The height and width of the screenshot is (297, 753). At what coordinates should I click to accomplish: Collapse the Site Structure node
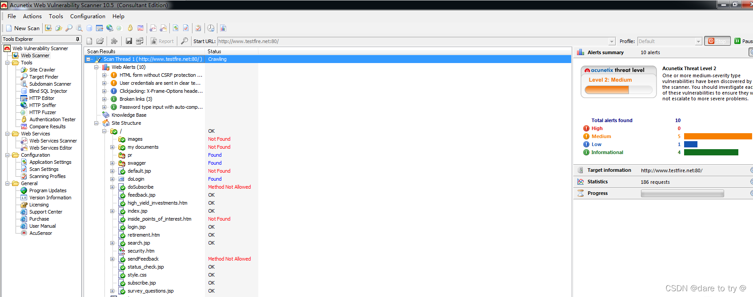(x=96, y=123)
